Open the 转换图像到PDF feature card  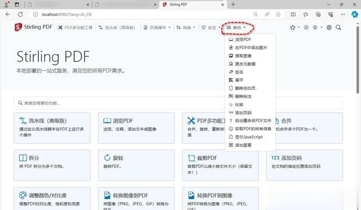(137, 199)
